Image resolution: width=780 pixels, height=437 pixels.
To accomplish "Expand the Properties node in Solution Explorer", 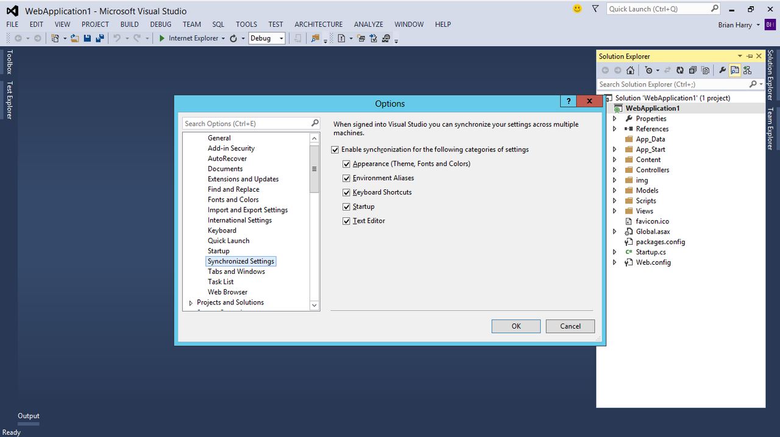I will [x=614, y=119].
